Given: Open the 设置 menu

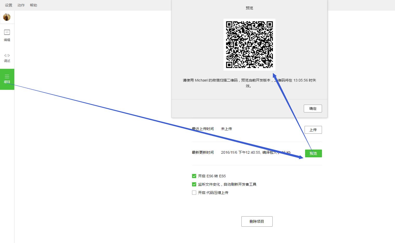Looking at the screenshot, I should 9,5.
